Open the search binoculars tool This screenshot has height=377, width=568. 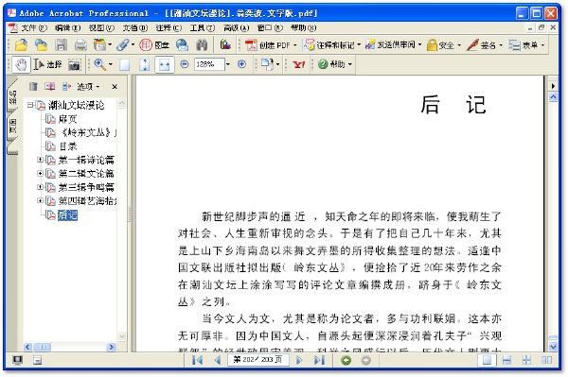pos(202,45)
